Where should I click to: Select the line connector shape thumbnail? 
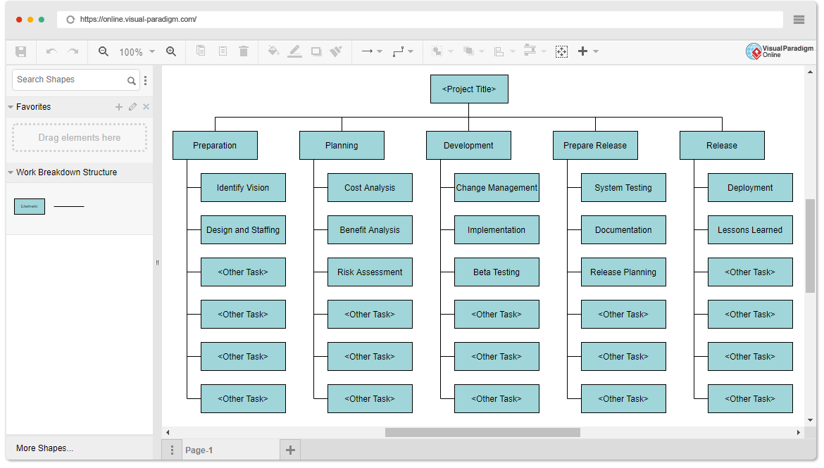tap(69, 206)
